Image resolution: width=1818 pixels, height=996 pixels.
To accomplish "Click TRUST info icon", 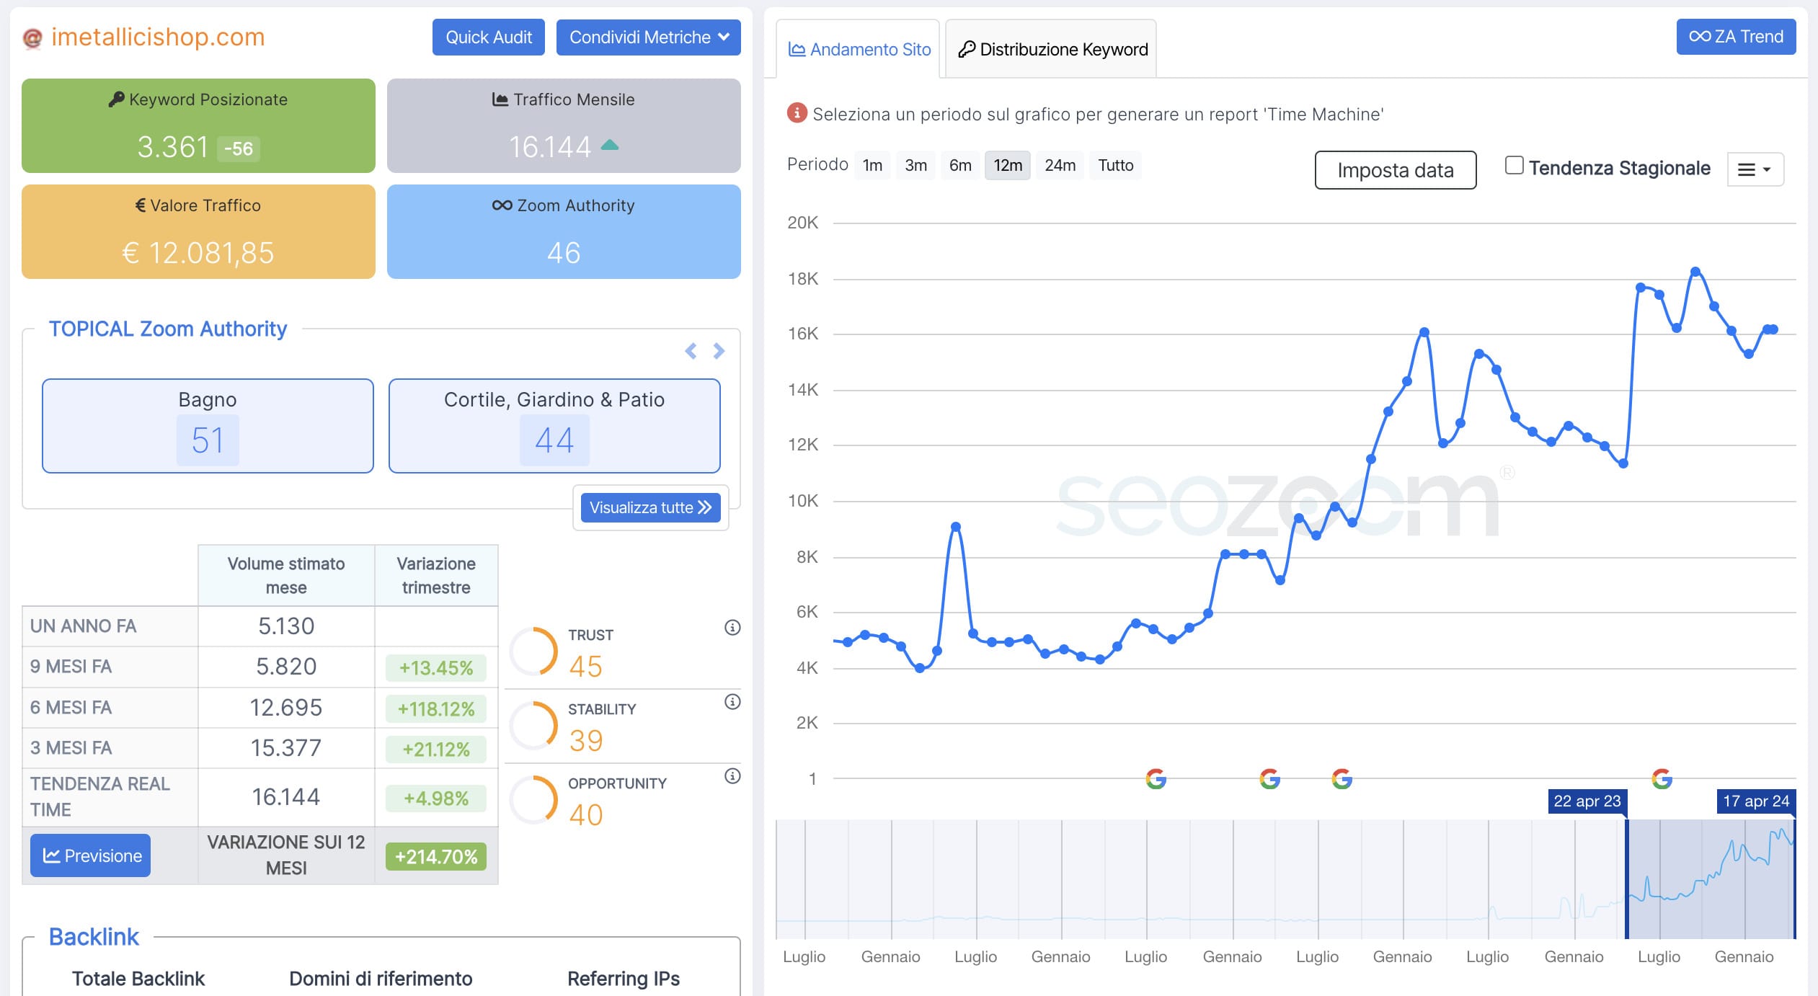I will [x=732, y=628].
